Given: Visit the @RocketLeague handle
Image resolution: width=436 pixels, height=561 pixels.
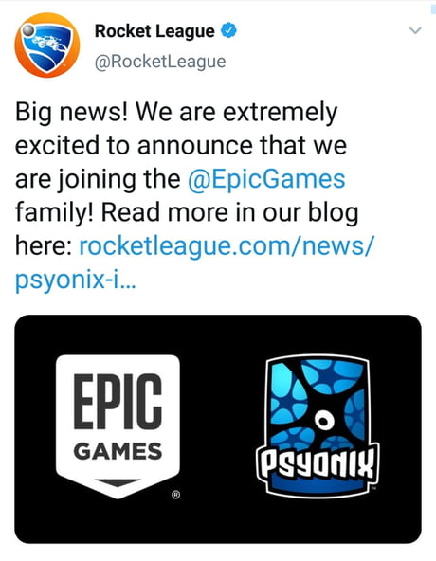Looking at the screenshot, I should point(160,62).
